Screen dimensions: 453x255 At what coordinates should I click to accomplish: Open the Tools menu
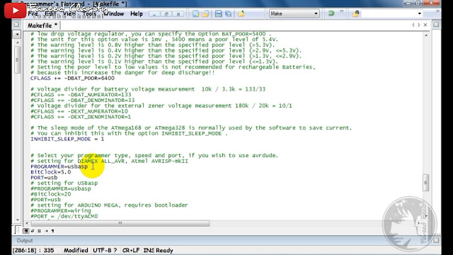tap(89, 13)
